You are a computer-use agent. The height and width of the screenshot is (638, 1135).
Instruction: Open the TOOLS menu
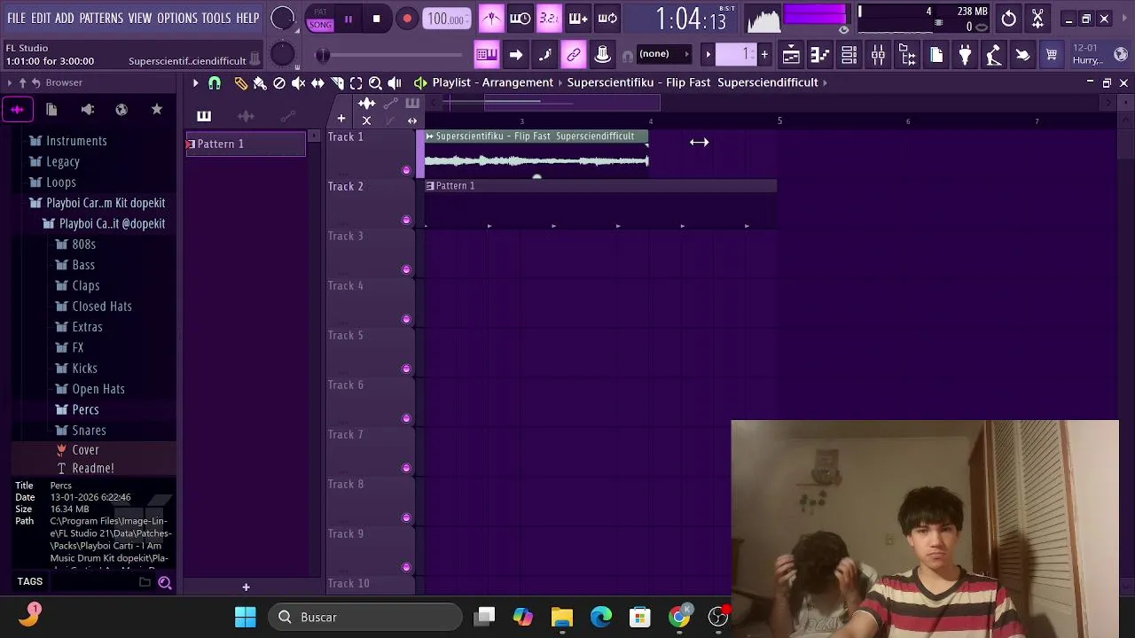pyautogui.click(x=216, y=18)
